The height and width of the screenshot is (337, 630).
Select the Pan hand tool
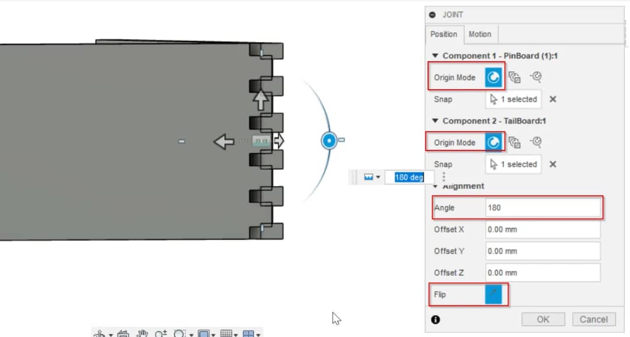[142, 334]
